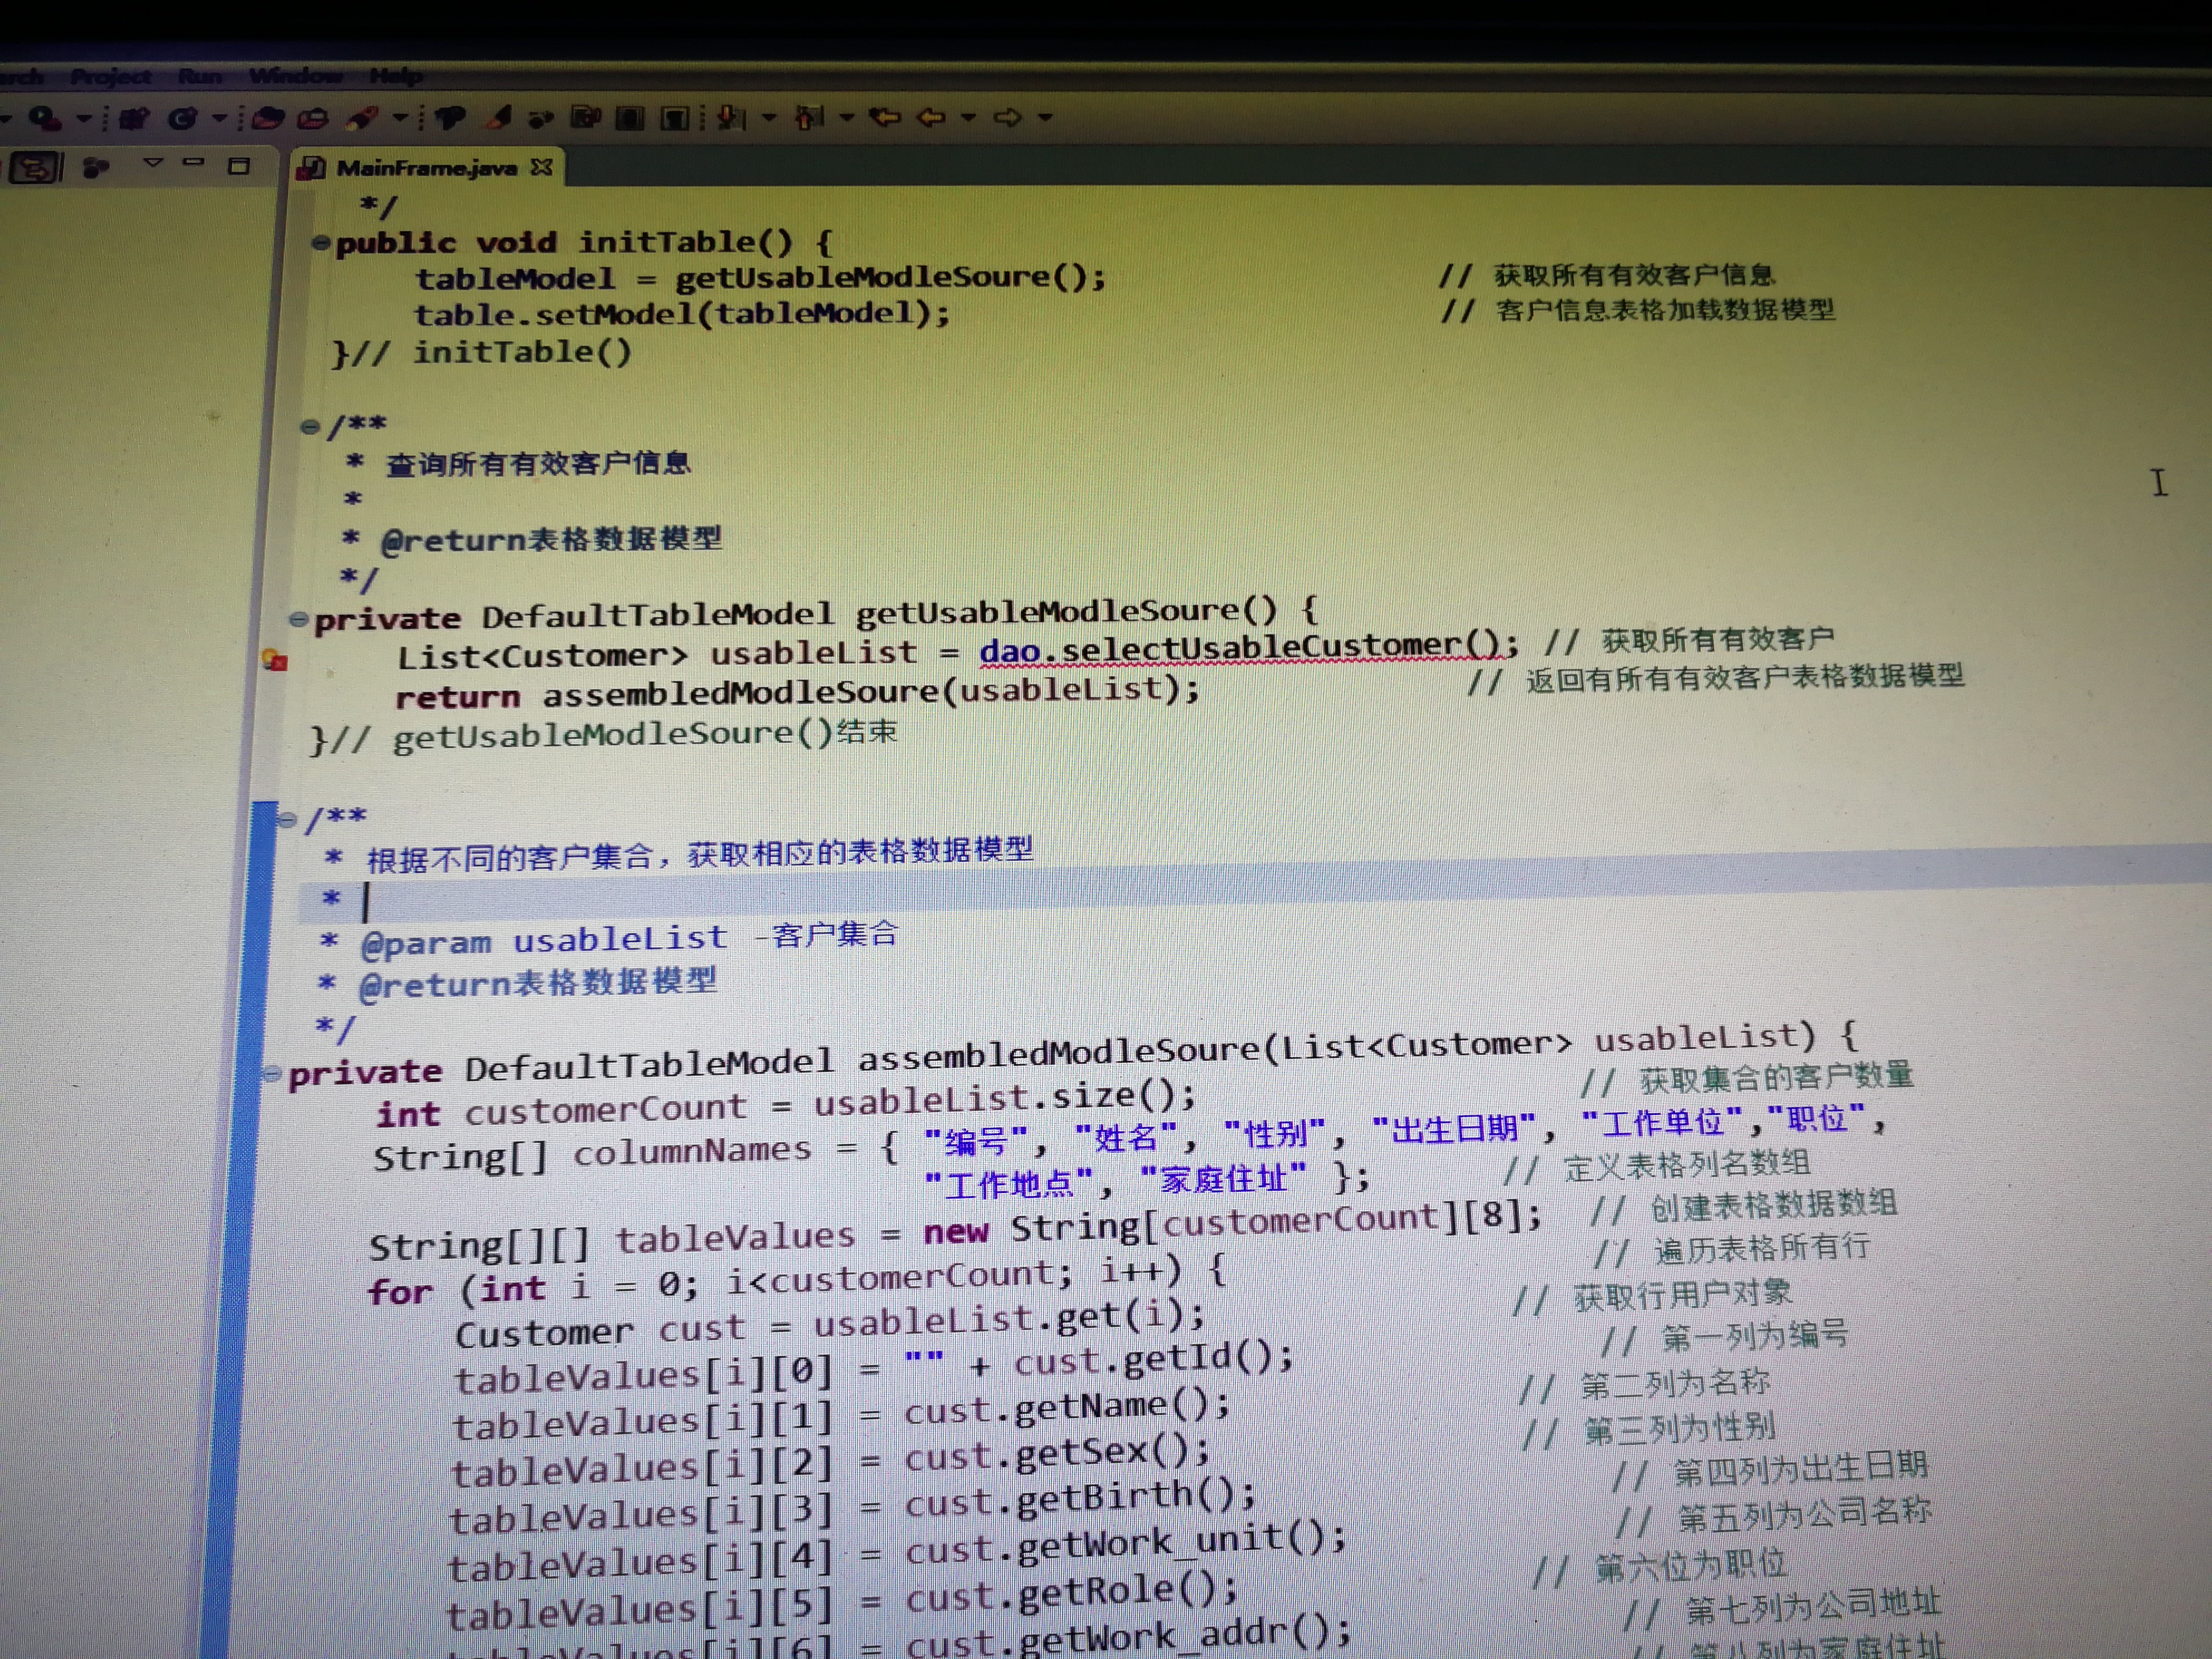The height and width of the screenshot is (1659, 2212).
Task: Open the Run menu
Action: point(200,76)
